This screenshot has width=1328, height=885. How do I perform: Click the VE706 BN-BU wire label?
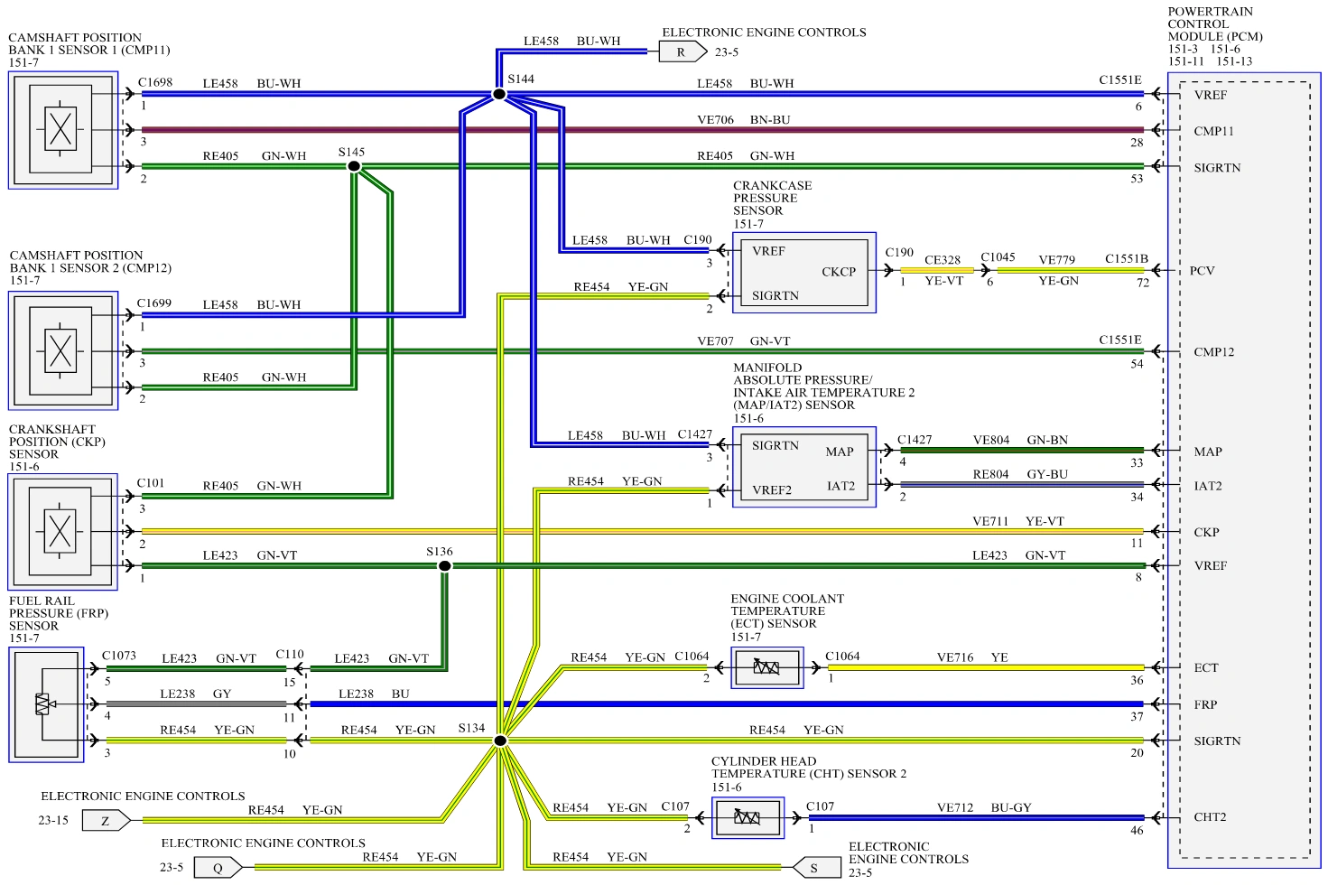point(743,119)
